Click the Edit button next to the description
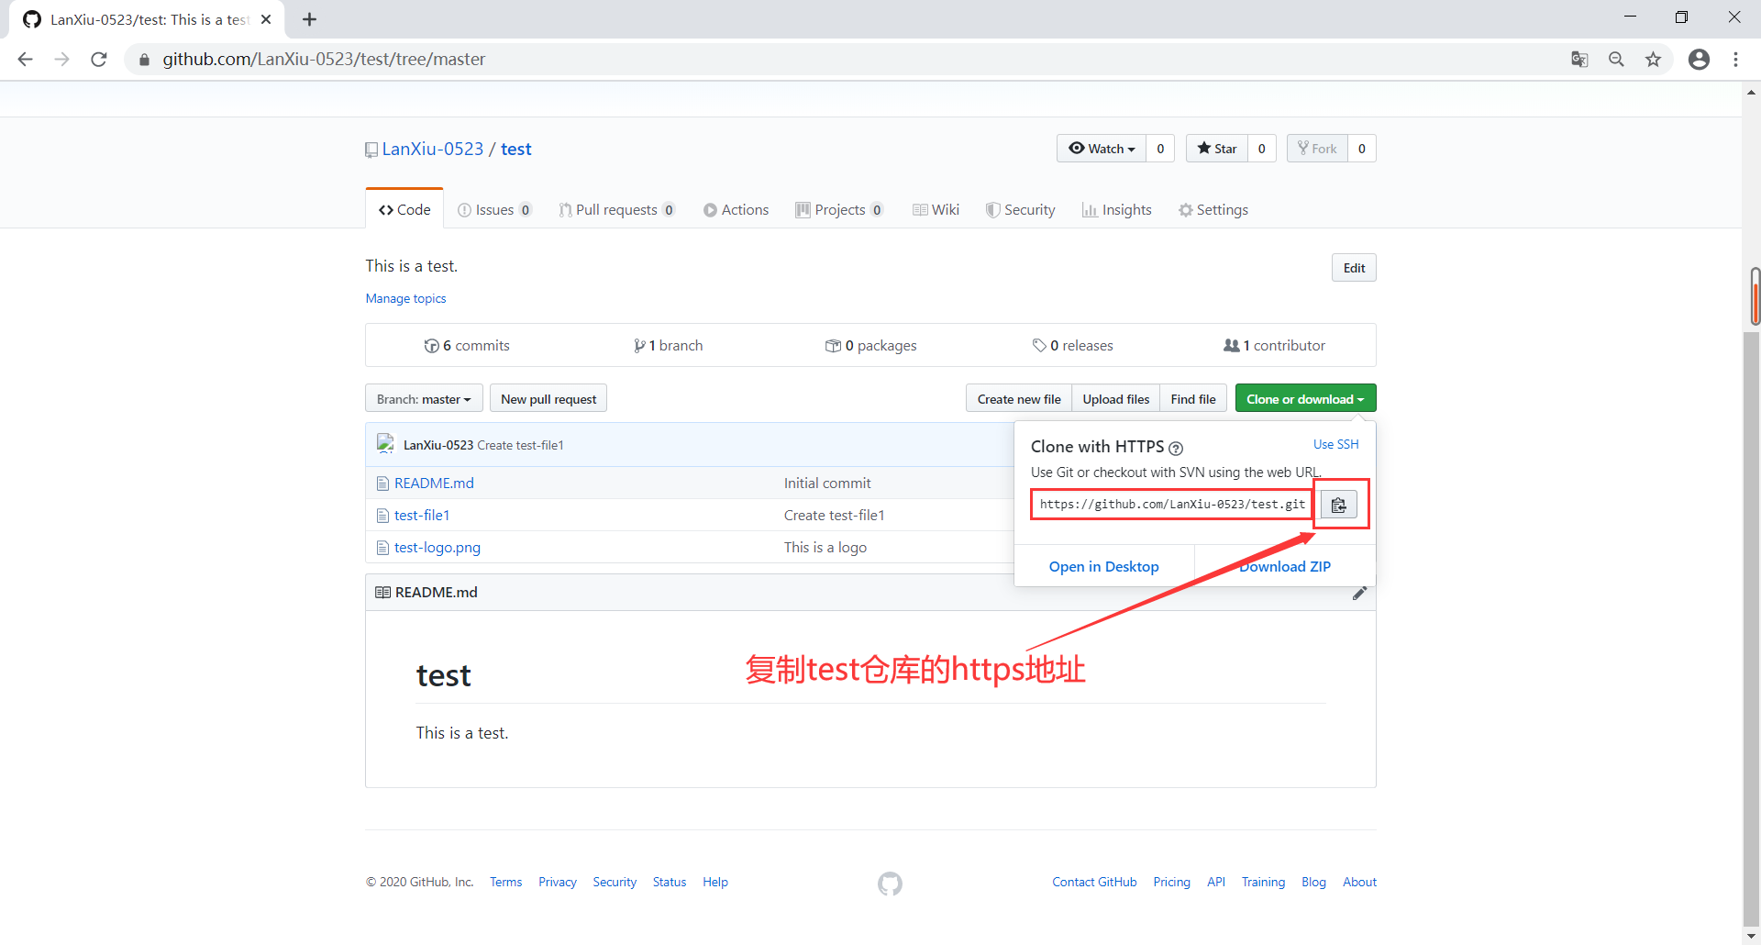Image resolution: width=1761 pixels, height=945 pixels. tap(1354, 267)
